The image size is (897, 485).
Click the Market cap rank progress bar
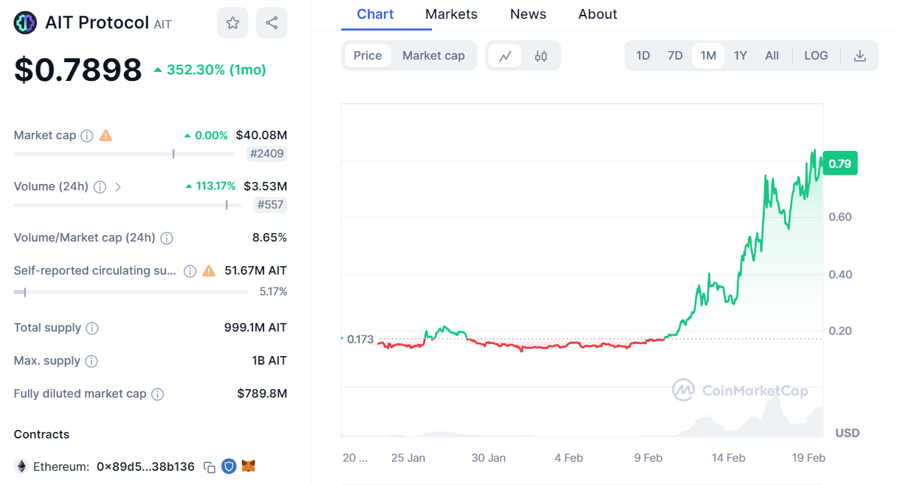point(124,154)
